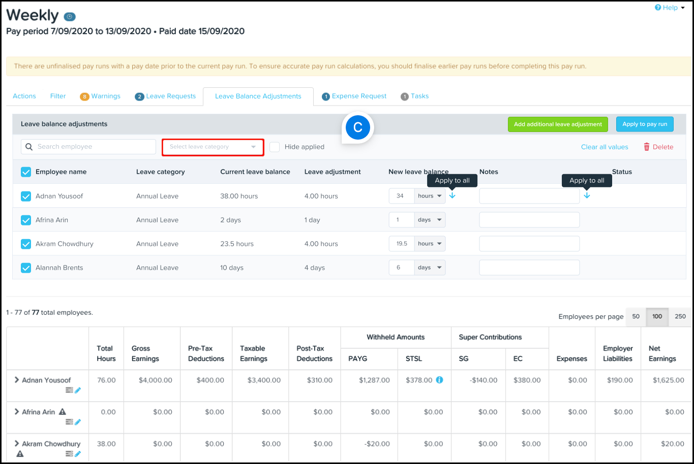
Task: Click the "Leave adjustment" column header
Action: click(333, 172)
